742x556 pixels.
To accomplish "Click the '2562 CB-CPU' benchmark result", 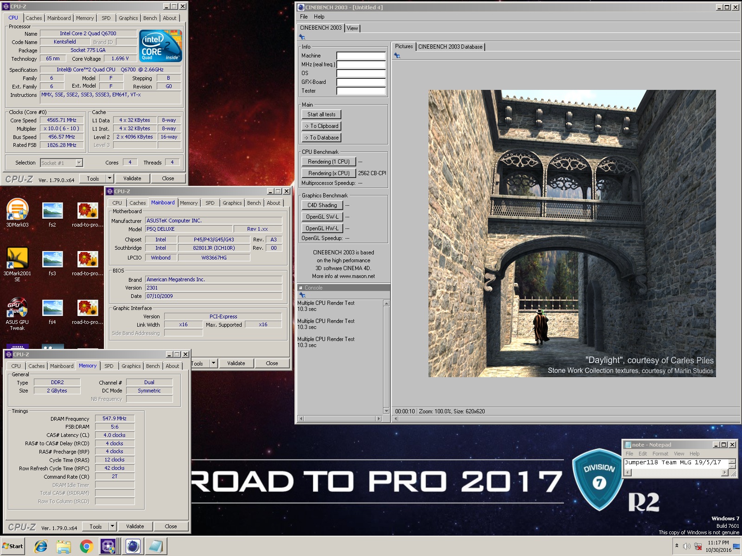I will point(372,173).
